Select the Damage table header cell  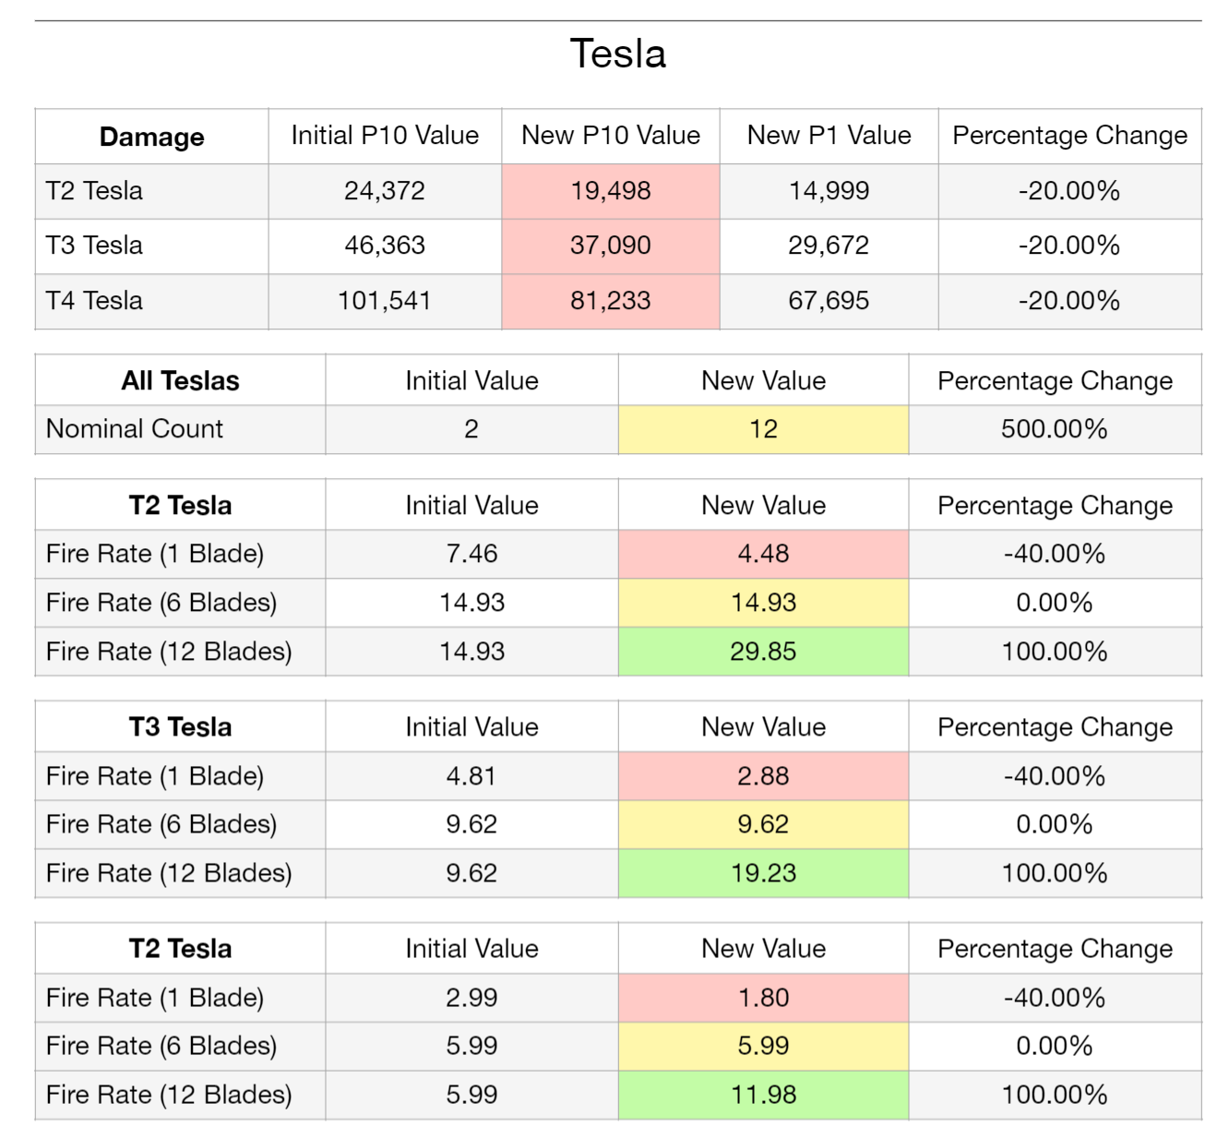[152, 137]
